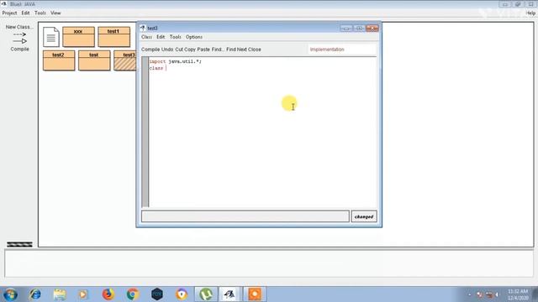538x302 pixels.
Task: Click the object bench area at bottom
Action: [x=269, y=263]
